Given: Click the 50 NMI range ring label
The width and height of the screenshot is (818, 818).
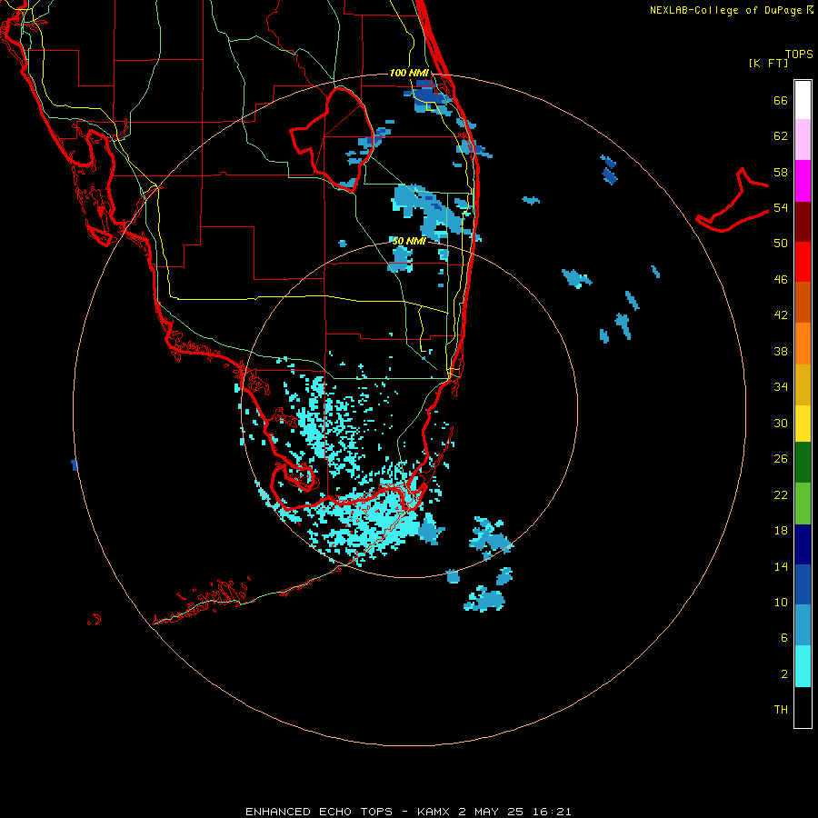Looking at the screenshot, I should pos(409,241).
